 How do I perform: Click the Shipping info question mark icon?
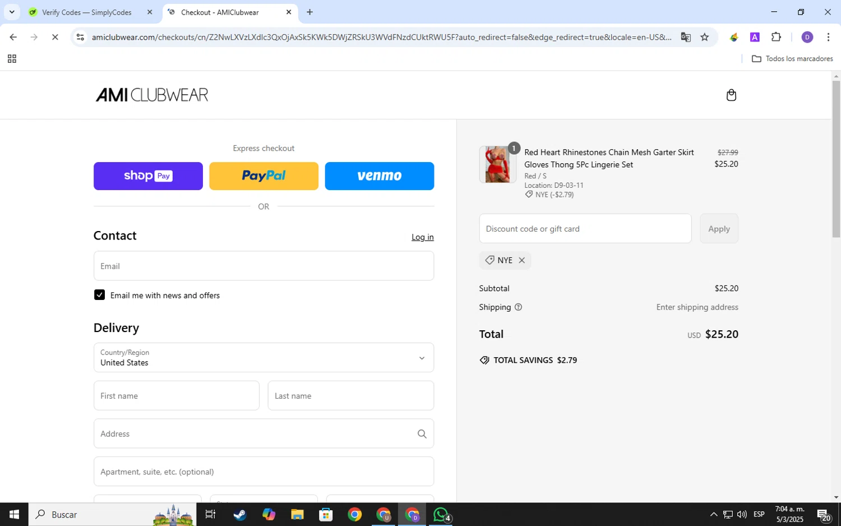pyautogui.click(x=518, y=307)
